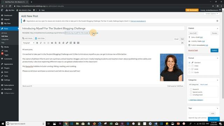
Task: Insert a hyperlink using the link icon
Action: point(67,43)
